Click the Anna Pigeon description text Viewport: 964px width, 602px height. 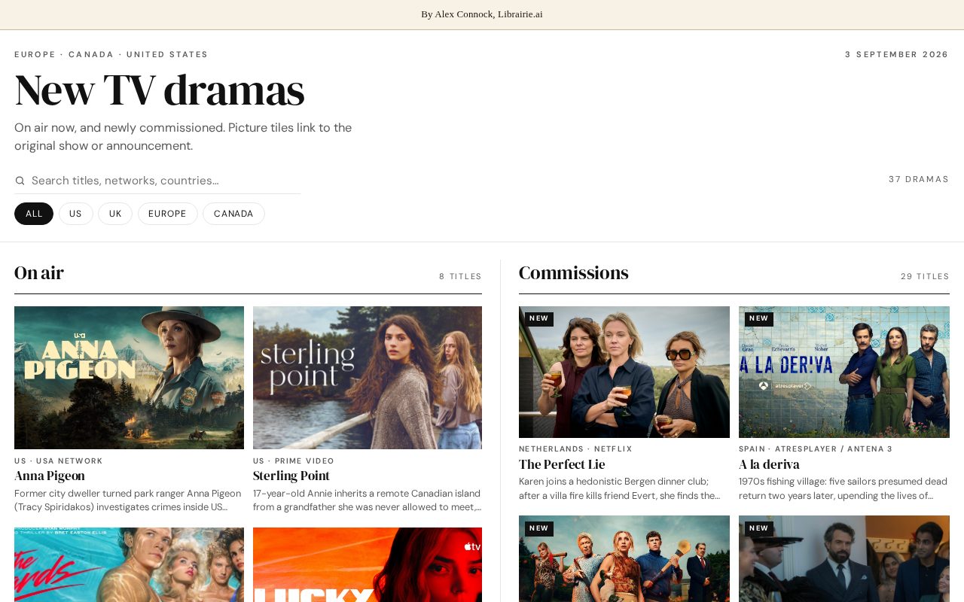pos(128,500)
